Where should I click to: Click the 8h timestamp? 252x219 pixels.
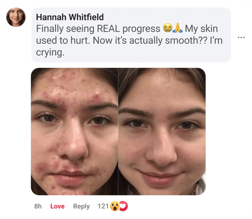38,206
